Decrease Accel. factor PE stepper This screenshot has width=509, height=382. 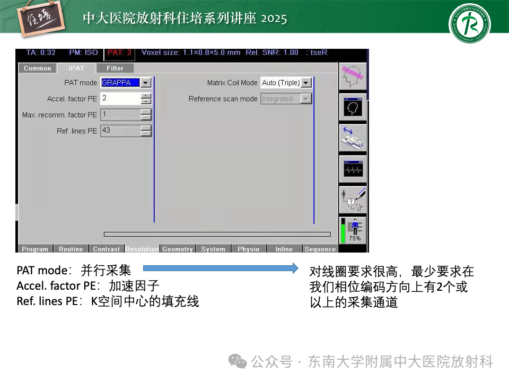tap(146, 101)
